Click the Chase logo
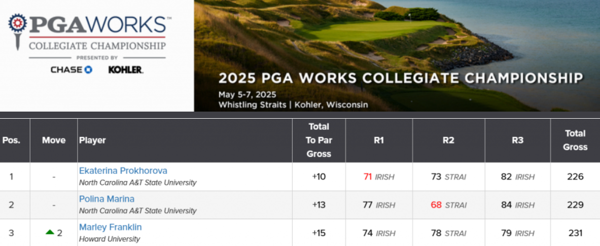 coord(72,69)
